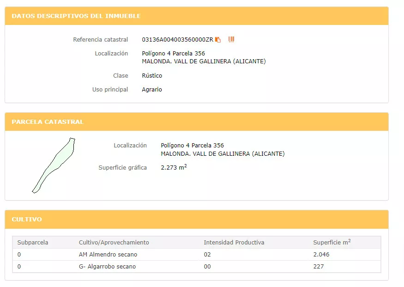Click the Agrario main use value
Screen dimensions: 404x287
(x=152, y=90)
